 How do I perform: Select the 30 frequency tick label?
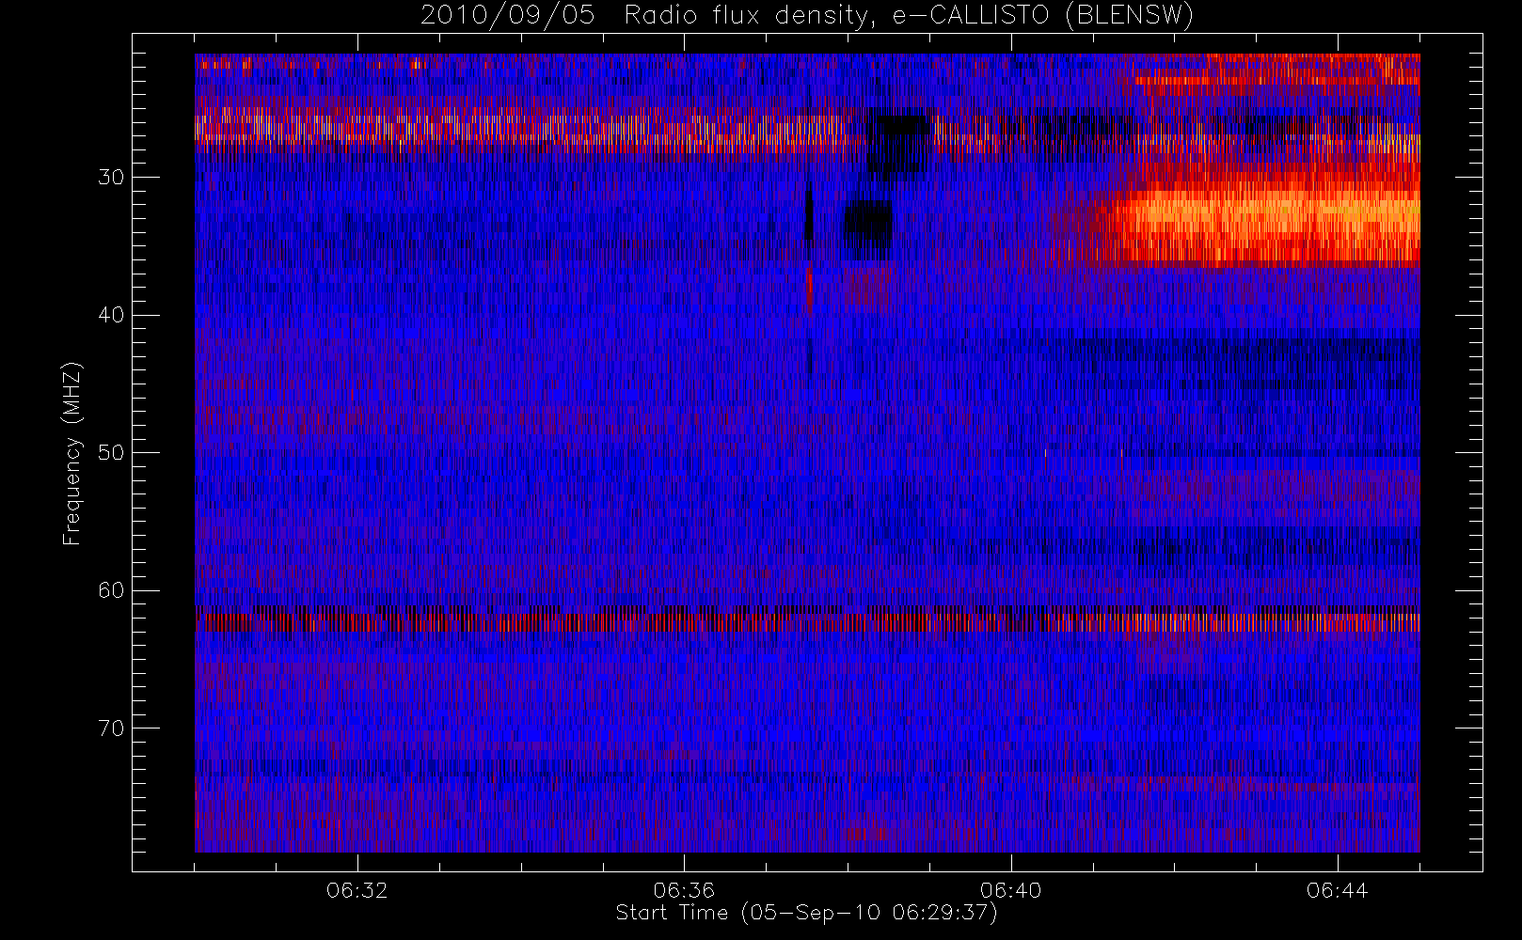pyautogui.click(x=111, y=178)
